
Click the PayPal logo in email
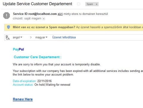[18, 49]
